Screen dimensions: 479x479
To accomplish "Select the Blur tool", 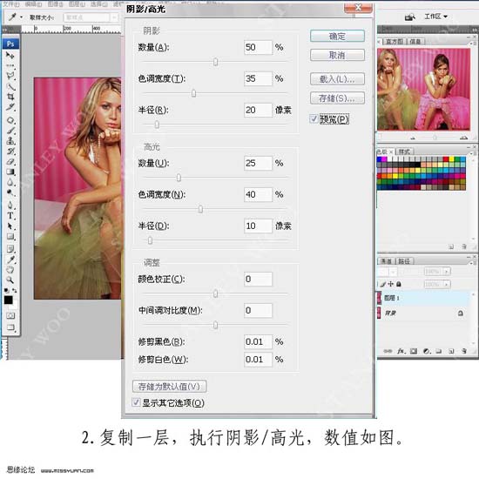I will coord(10,182).
